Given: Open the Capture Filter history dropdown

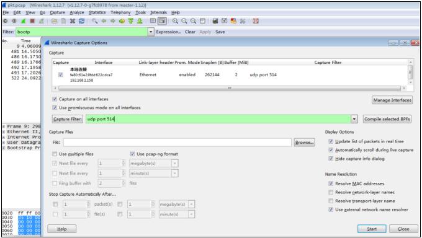Looking at the screenshot, I should [x=354, y=119].
